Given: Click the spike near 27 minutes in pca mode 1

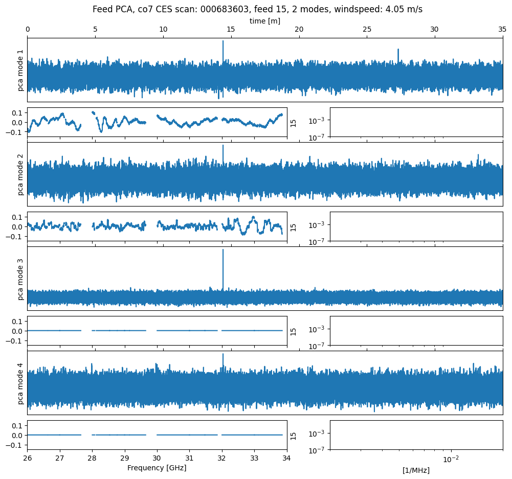Looking at the screenshot, I should [398, 50].
